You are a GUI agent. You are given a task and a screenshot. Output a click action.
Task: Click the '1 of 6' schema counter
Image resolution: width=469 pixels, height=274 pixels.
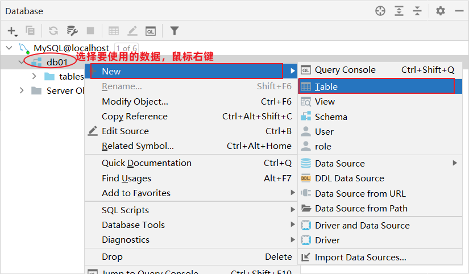(x=126, y=48)
